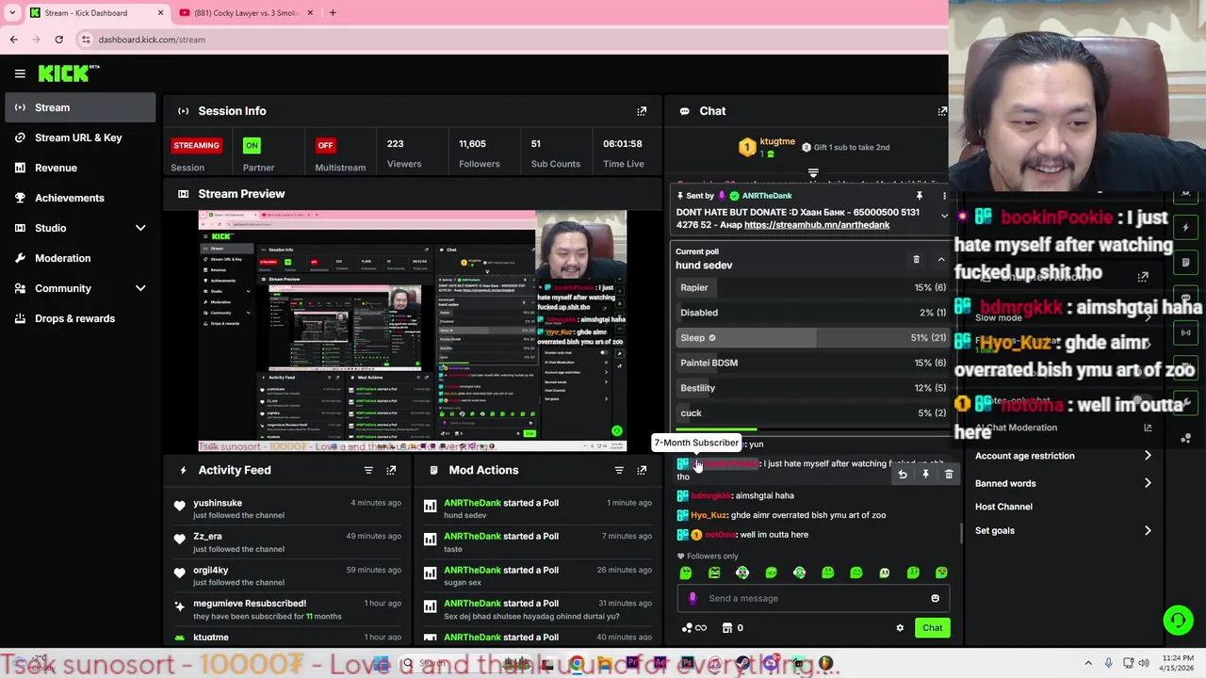Click the Sleep poll option bar
This screenshot has width=1206, height=678.
pyautogui.click(x=813, y=337)
